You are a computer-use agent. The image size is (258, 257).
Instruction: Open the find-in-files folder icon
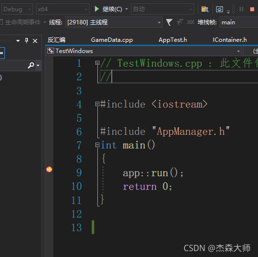pyautogui.click(x=204, y=9)
